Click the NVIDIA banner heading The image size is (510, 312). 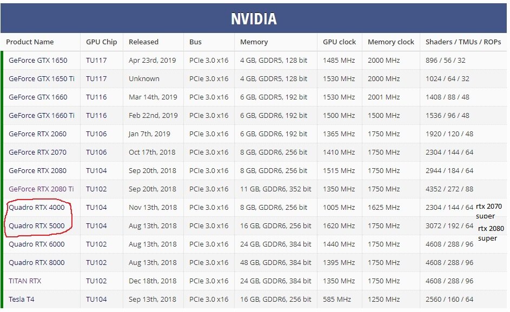(254, 18)
